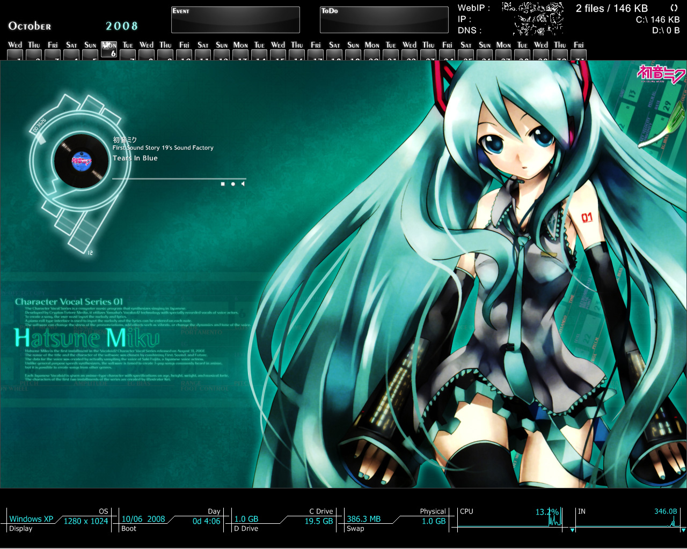The image size is (687, 549).
Task: Click the C Drive 19.5 GB value
Action: [319, 521]
